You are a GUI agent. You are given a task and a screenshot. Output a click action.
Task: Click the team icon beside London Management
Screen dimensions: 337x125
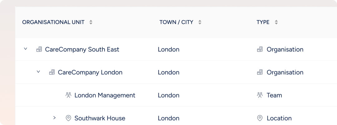point(69,95)
